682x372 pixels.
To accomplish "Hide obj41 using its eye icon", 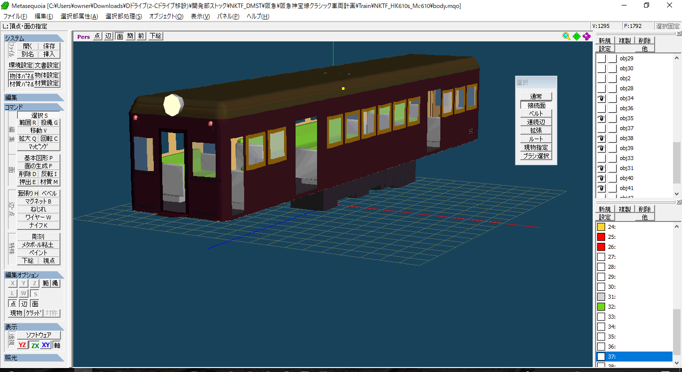I will 602,188.
